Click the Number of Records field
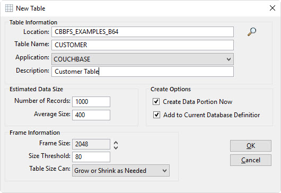Image resolution: width=281 pixels, height=193 pixels. pyautogui.click(x=91, y=102)
